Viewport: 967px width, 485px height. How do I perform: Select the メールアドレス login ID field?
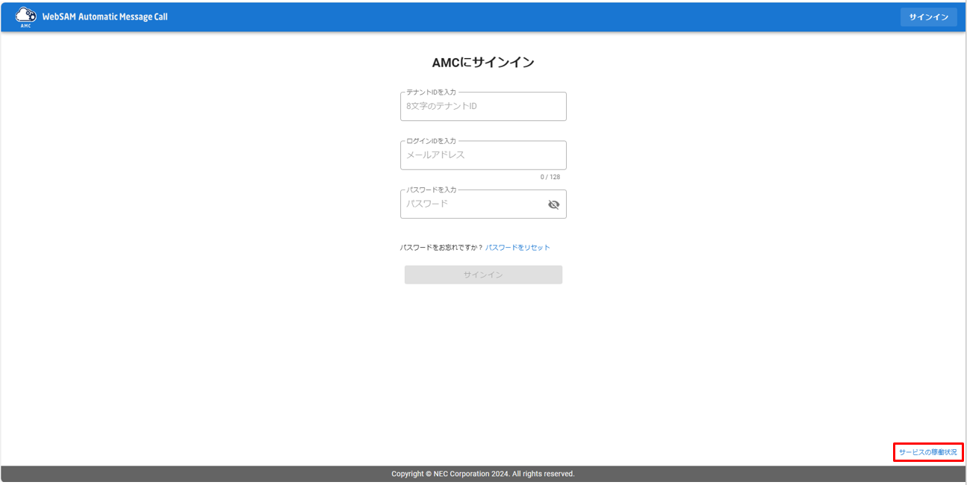(483, 155)
